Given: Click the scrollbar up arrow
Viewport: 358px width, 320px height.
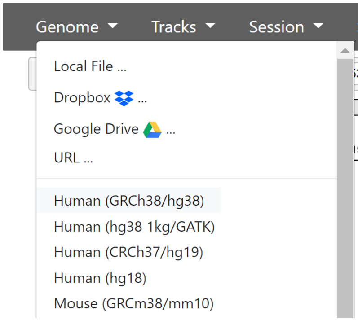Looking at the screenshot, I should [345, 51].
